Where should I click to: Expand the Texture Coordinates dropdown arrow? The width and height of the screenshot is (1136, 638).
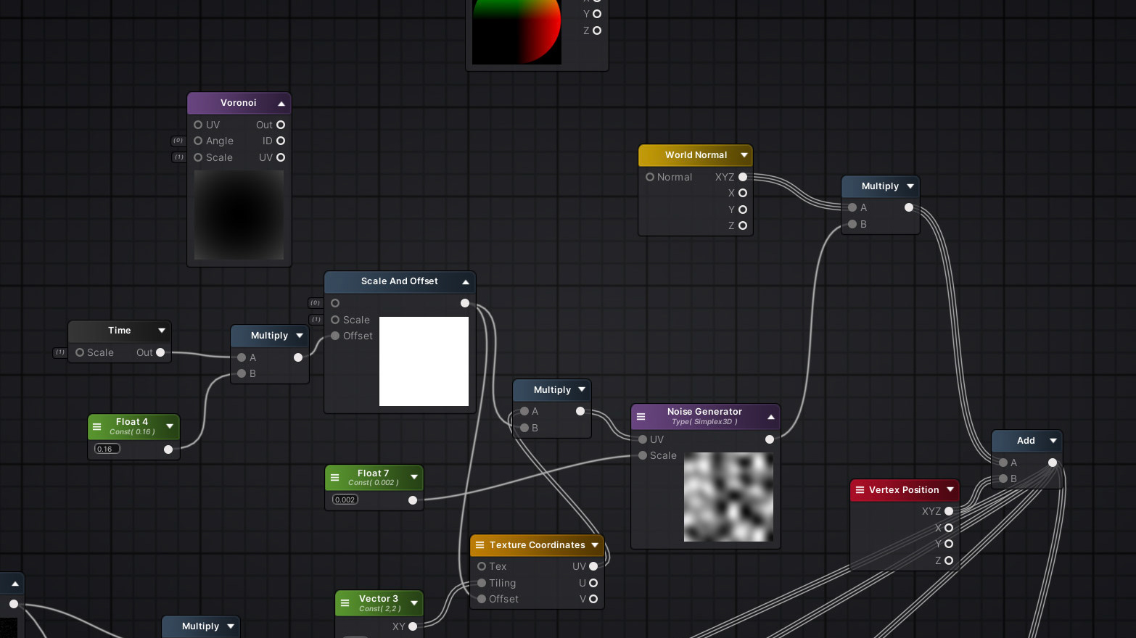click(x=595, y=545)
